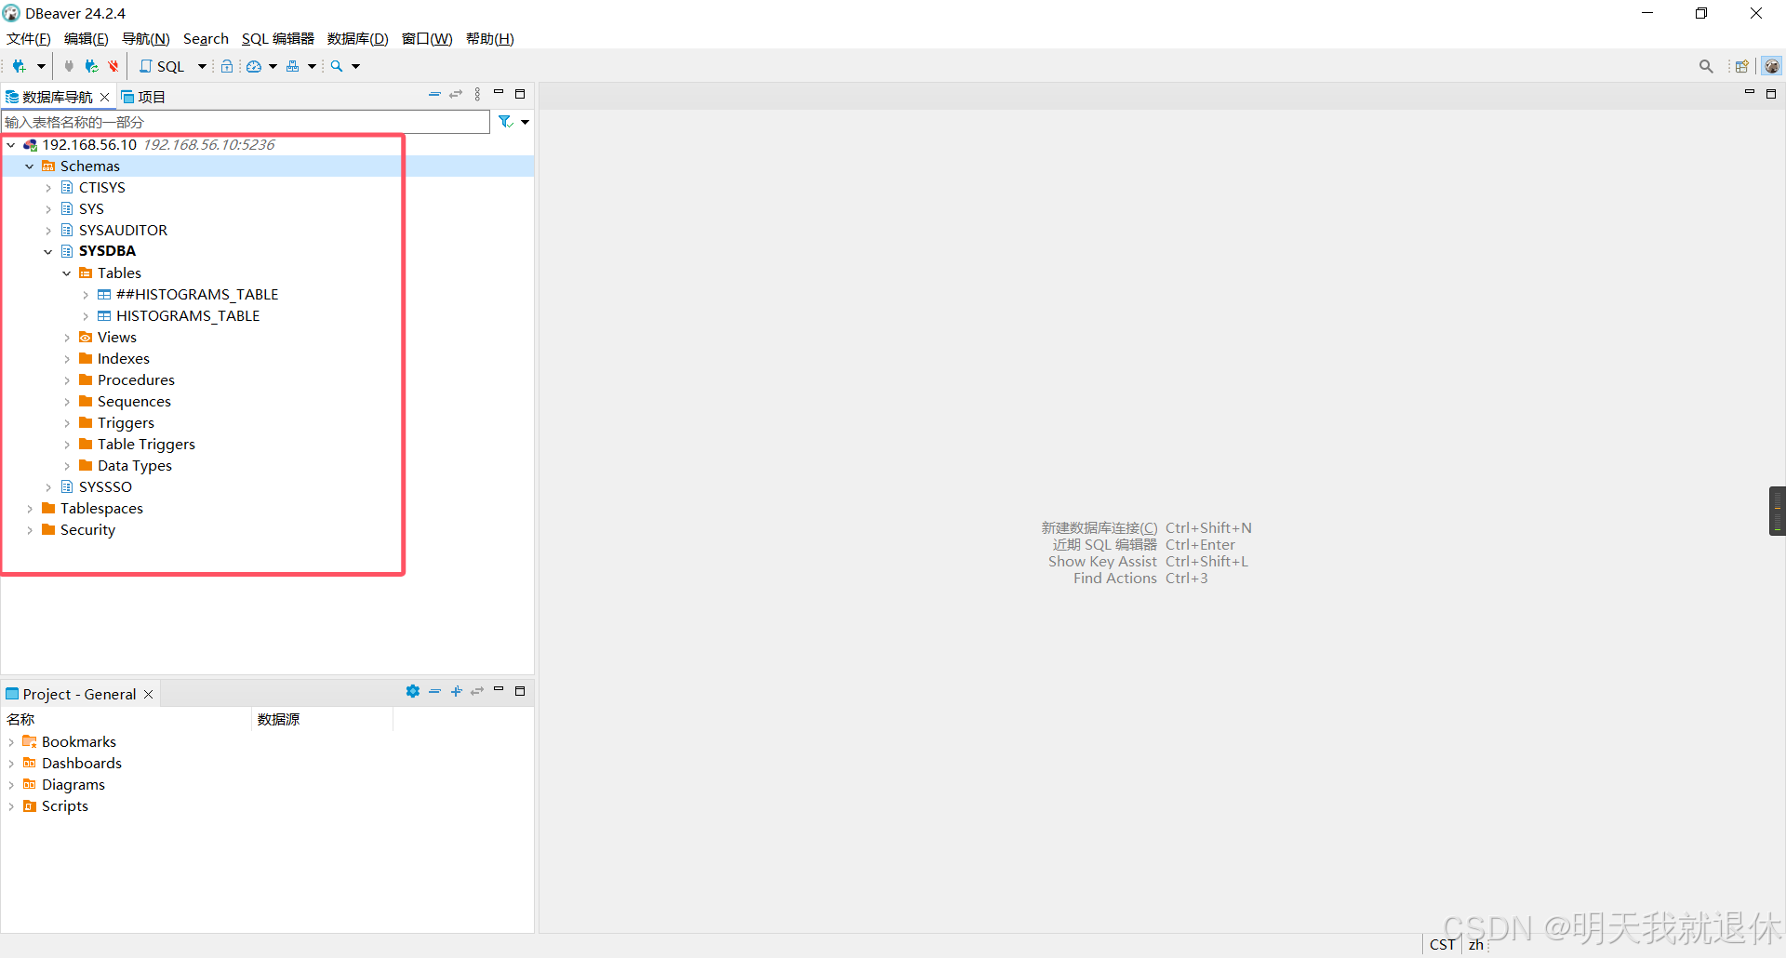Open the 帮助(H) menu
Screen dimensions: 1786x958
pyautogui.click(x=490, y=39)
